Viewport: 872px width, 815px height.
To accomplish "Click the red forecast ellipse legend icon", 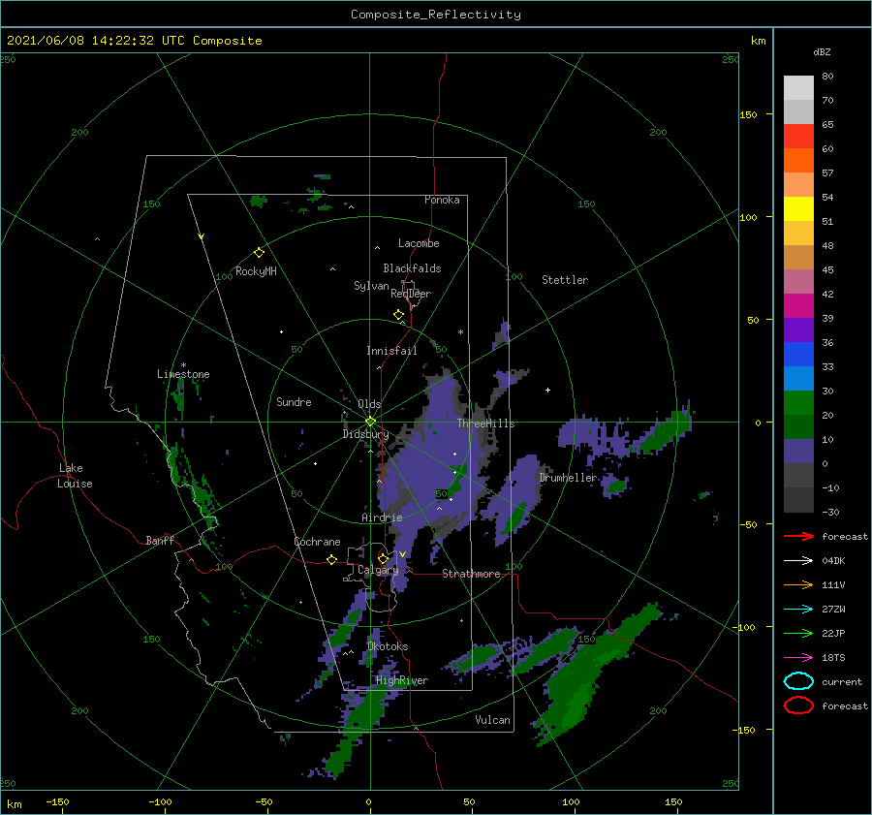I will point(798,705).
